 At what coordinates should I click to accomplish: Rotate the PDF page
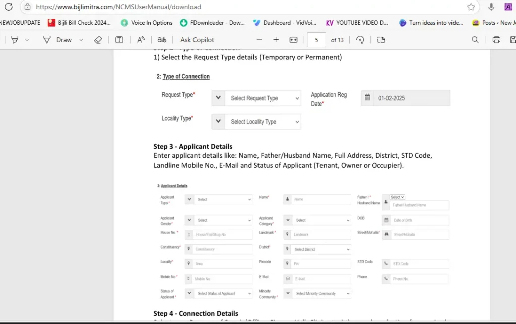point(360,40)
